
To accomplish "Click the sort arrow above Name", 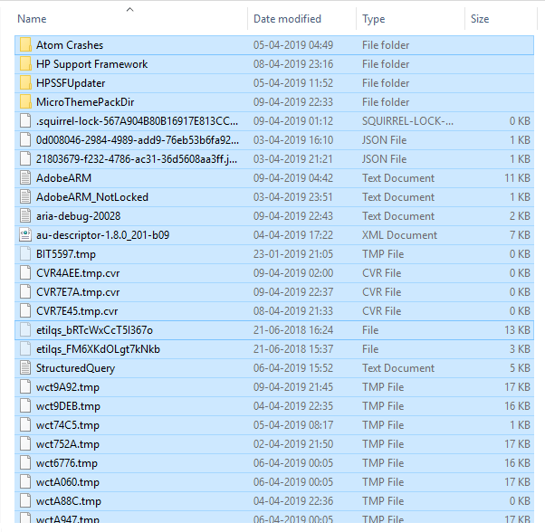I will tap(129, 10).
